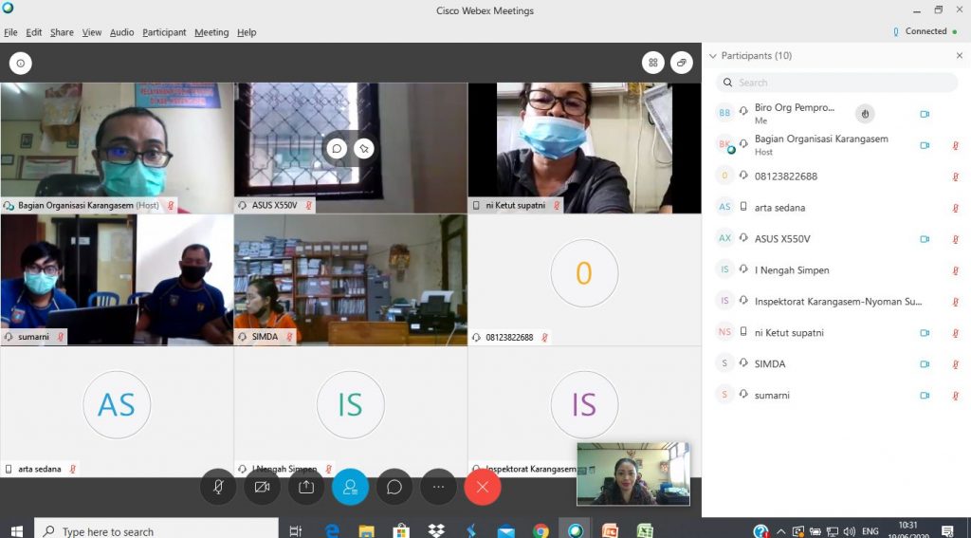This screenshot has width=971, height=538.
Task: Click the meeting information icon
Action: click(x=20, y=63)
